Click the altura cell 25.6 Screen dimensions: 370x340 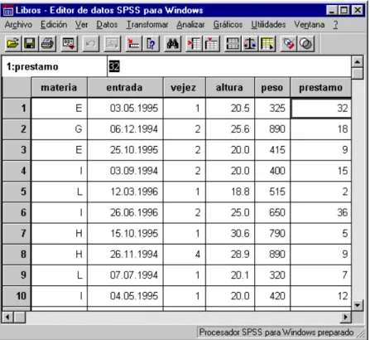coord(230,129)
